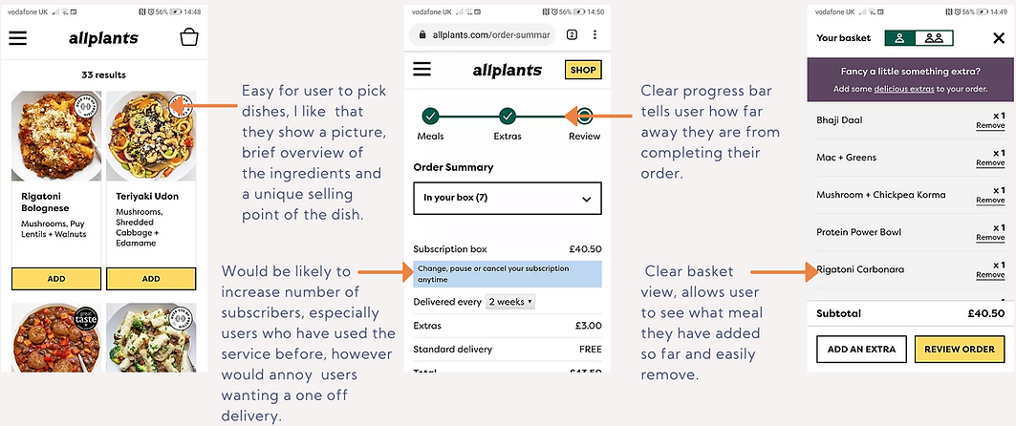Open the Delivered every 2 weeks dropdown
Image resolution: width=1016 pixels, height=426 pixels.
[510, 302]
